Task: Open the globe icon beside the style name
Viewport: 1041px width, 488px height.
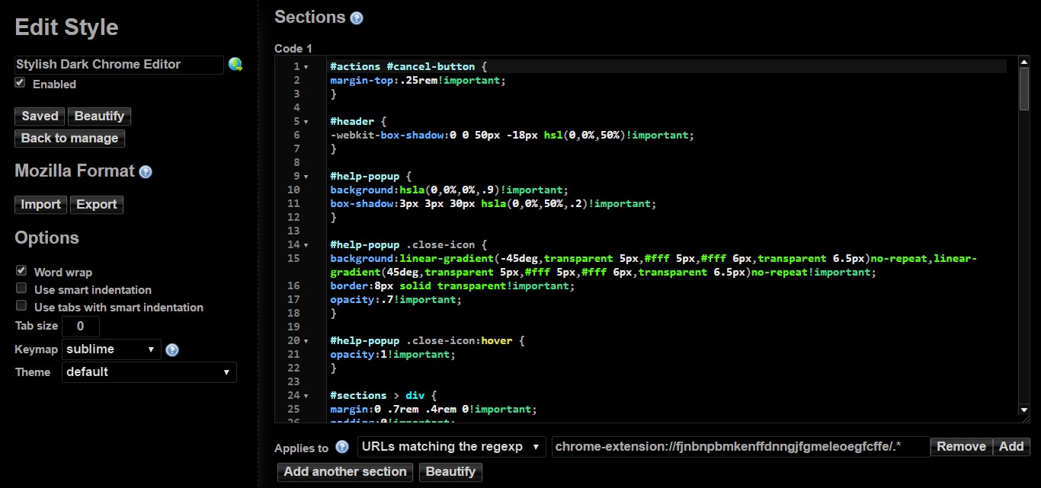Action: (x=235, y=64)
